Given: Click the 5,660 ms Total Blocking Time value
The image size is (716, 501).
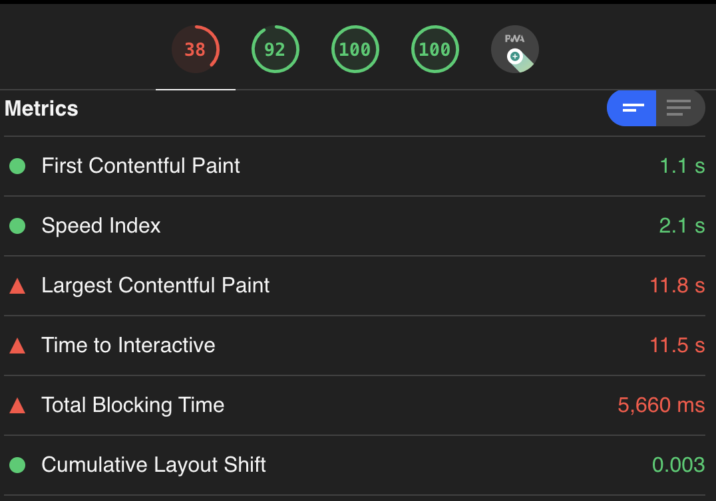Looking at the screenshot, I should 661,405.
